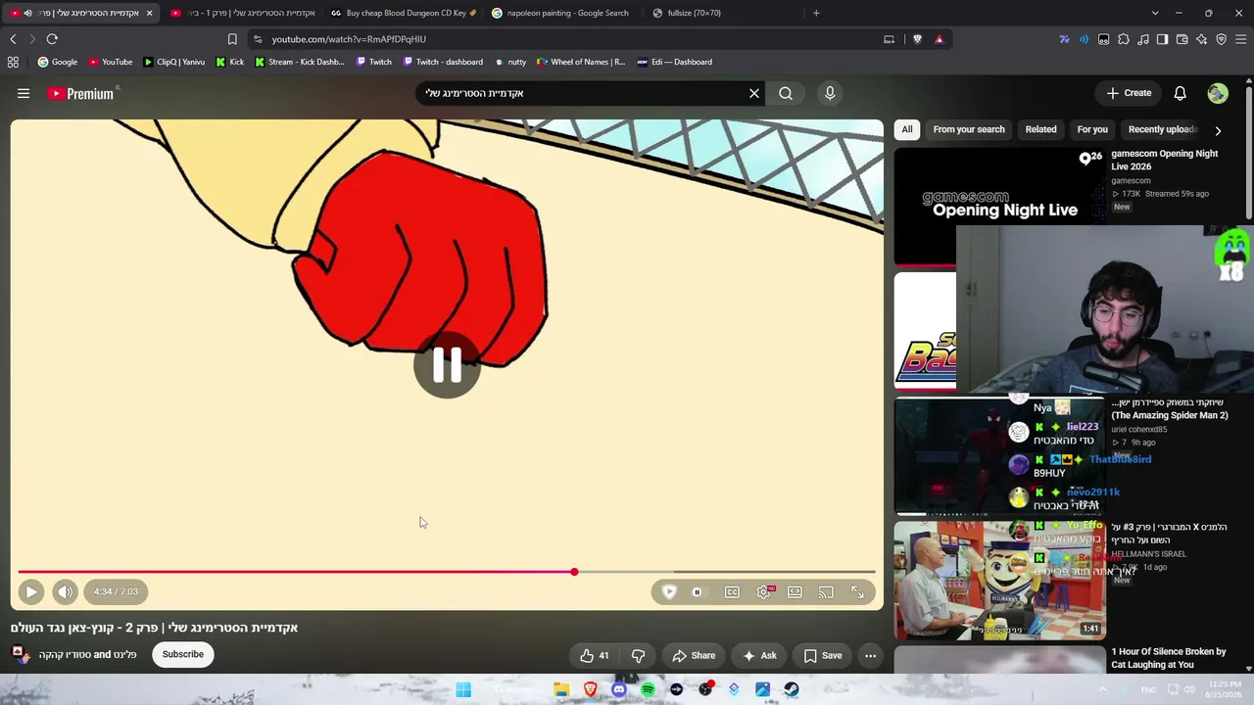The height and width of the screenshot is (705, 1254).
Task: Open Discord from the taskbar
Action: pyautogui.click(x=618, y=689)
